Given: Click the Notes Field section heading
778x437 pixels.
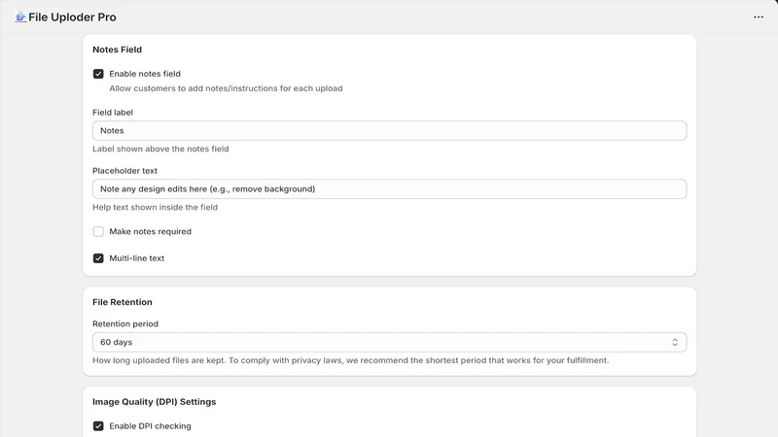Looking at the screenshot, I should [117, 50].
